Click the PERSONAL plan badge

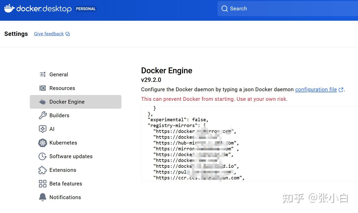tap(86, 9)
